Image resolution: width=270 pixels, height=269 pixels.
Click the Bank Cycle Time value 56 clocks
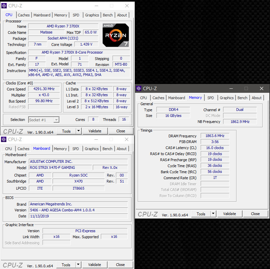point(215,172)
